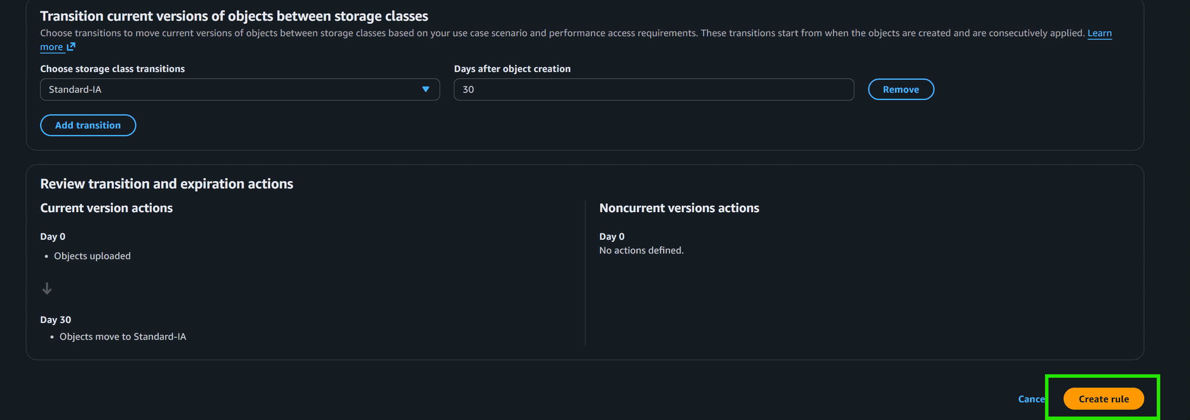
Task: Click the external link icon beside more
Action: (x=71, y=47)
